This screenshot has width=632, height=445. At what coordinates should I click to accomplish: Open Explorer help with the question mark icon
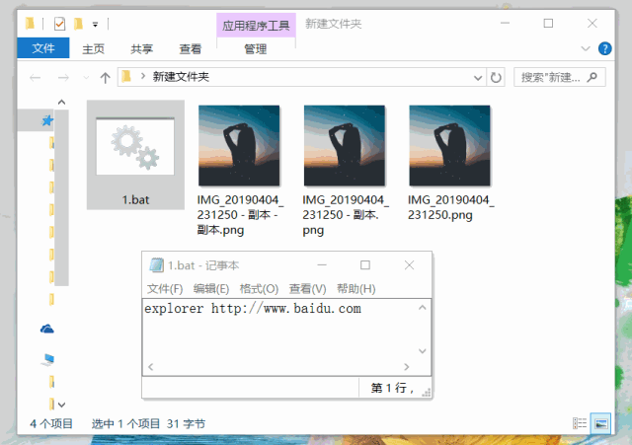(x=604, y=48)
